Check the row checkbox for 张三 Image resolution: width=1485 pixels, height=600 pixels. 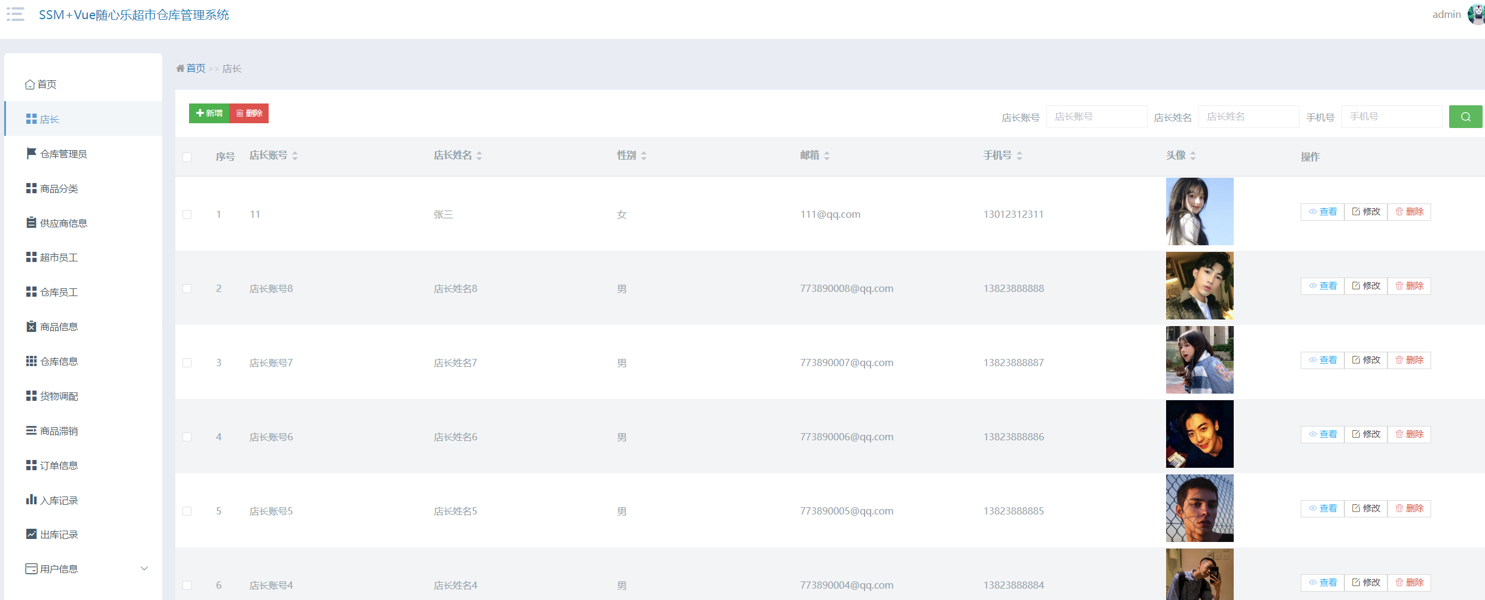[x=187, y=214]
